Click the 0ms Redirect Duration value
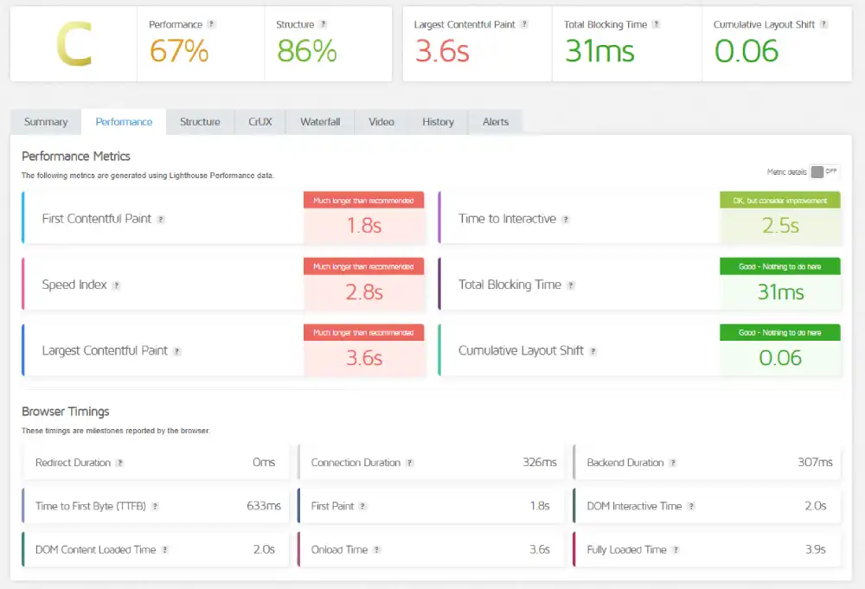The image size is (865, 589). pyautogui.click(x=264, y=462)
